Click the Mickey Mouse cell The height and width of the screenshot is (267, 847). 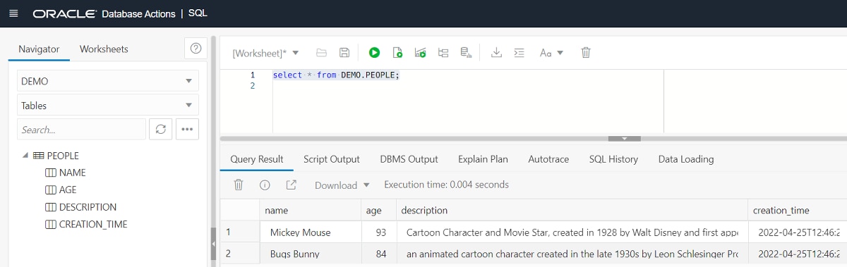coord(310,232)
